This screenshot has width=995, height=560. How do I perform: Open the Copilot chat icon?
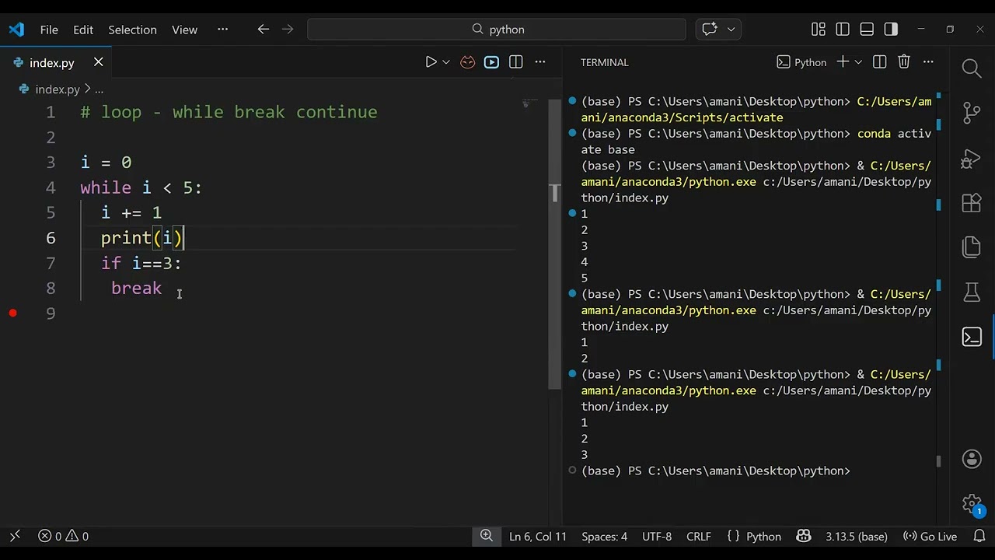[709, 30]
